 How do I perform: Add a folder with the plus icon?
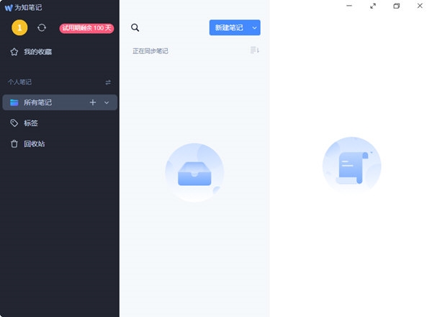[92, 103]
